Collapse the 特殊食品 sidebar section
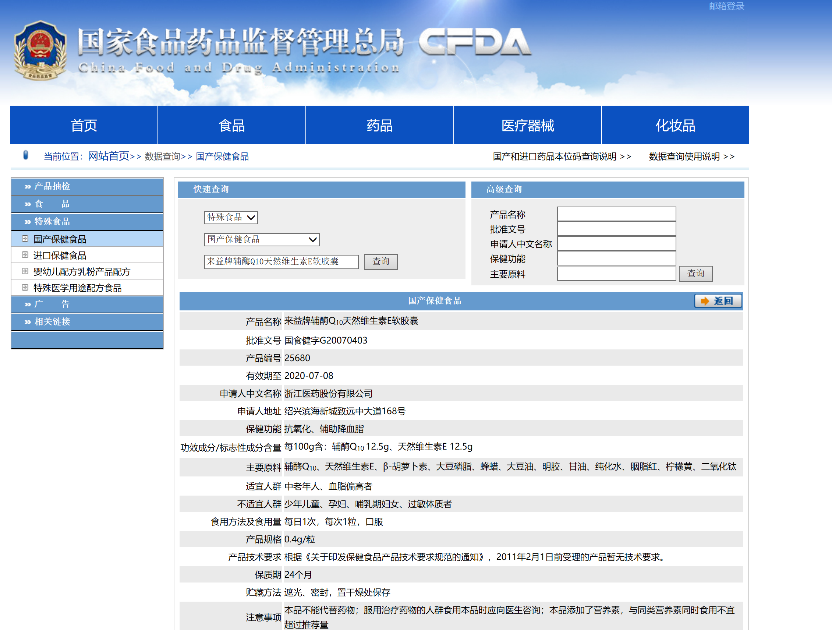This screenshot has height=630, width=832. click(x=87, y=222)
